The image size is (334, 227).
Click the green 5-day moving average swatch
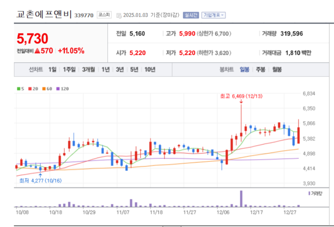pyautogui.click(x=19, y=89)
